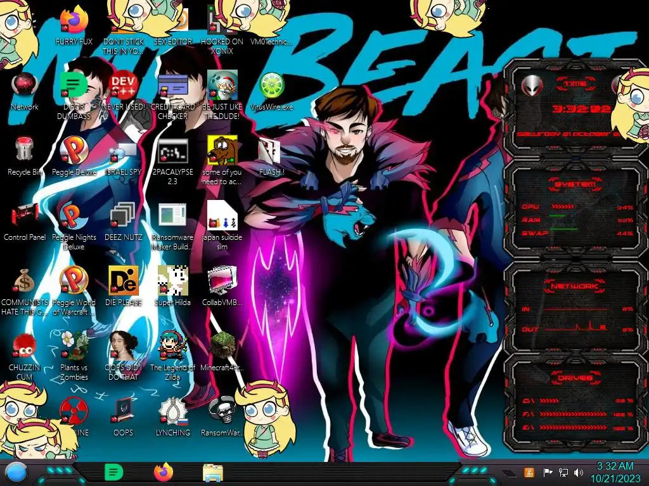Open BE JUST LIKE THE DUDE! icon

point(222,85)
